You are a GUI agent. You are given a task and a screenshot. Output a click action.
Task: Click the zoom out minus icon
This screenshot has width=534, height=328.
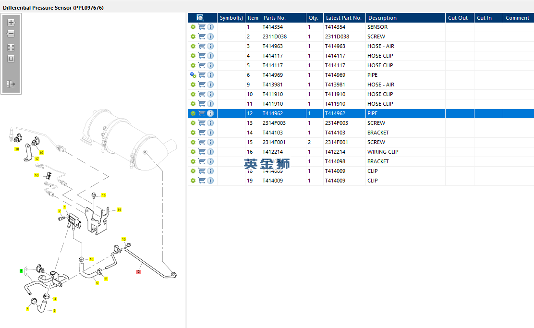coord(11,34)
